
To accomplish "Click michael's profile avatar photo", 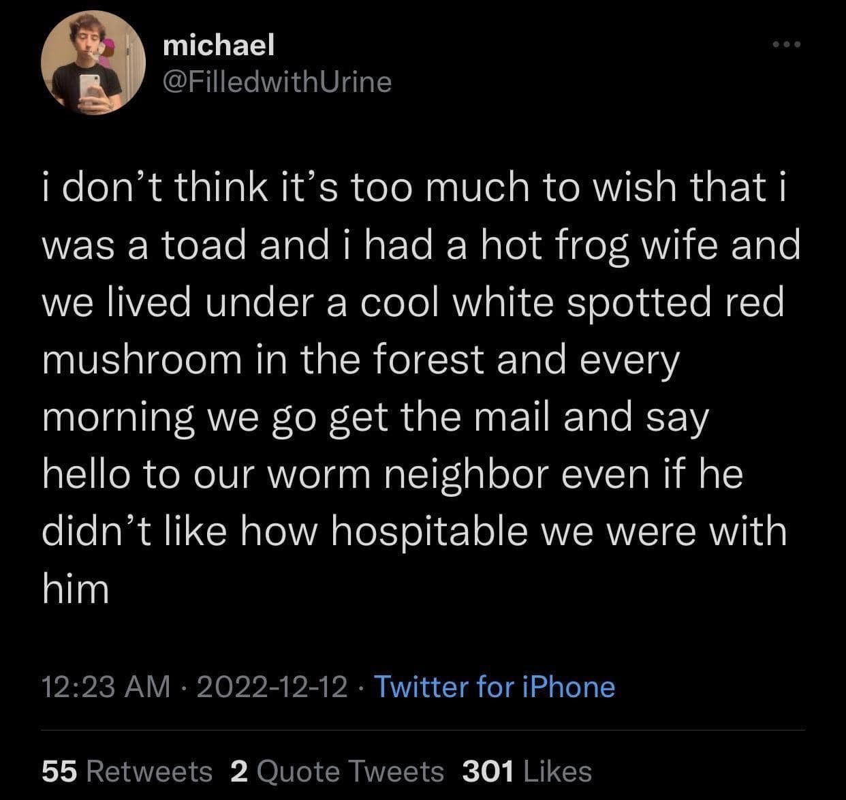I will tap(92, 65).
